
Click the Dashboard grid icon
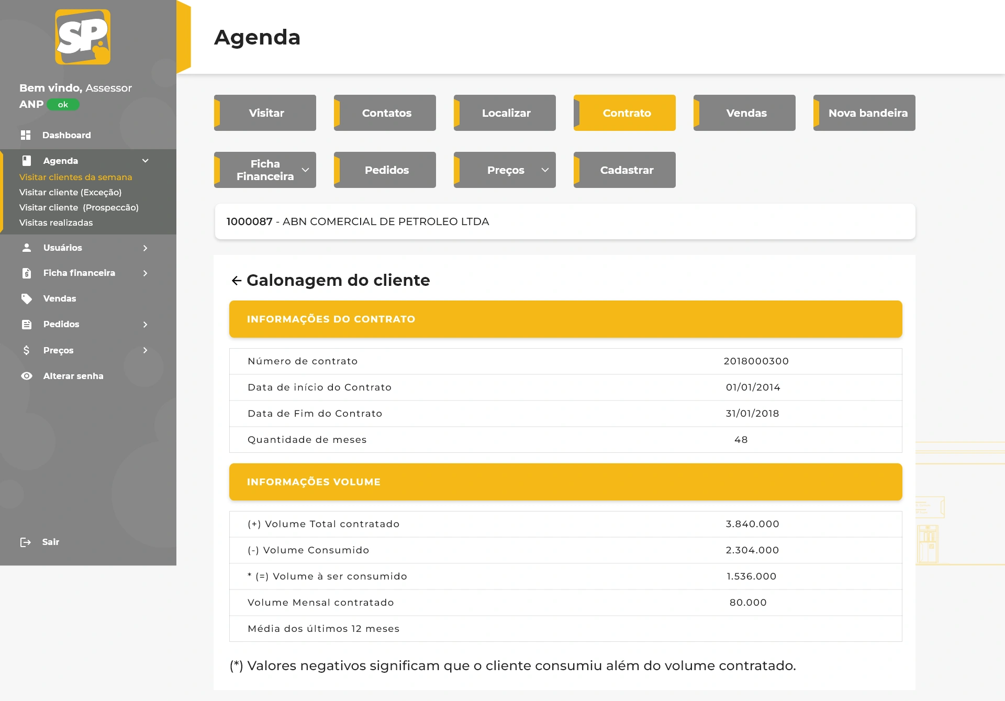click(26, 135)
